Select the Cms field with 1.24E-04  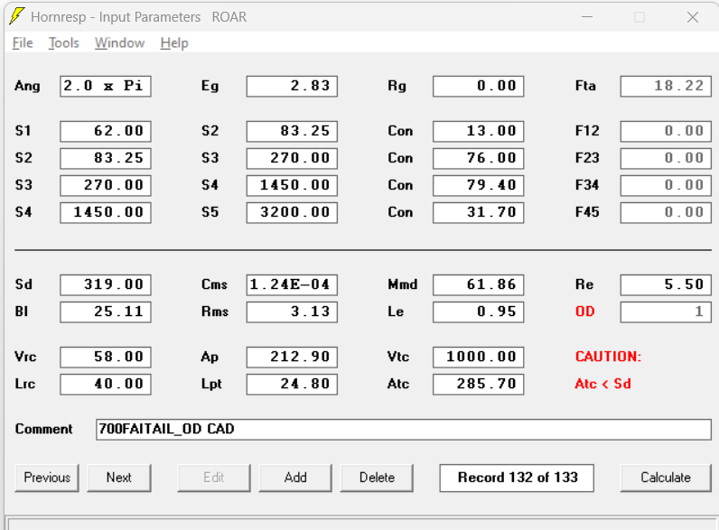(292, 284)
